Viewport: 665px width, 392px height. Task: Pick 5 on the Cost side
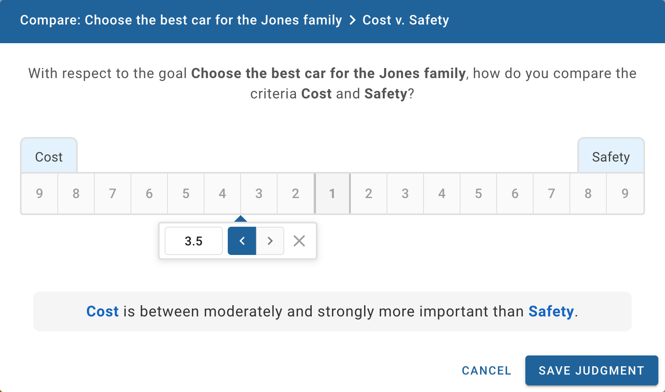(x=186, y=194)
